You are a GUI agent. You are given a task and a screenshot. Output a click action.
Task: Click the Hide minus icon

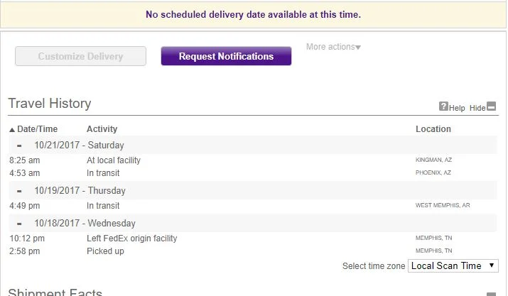point(491,106)
